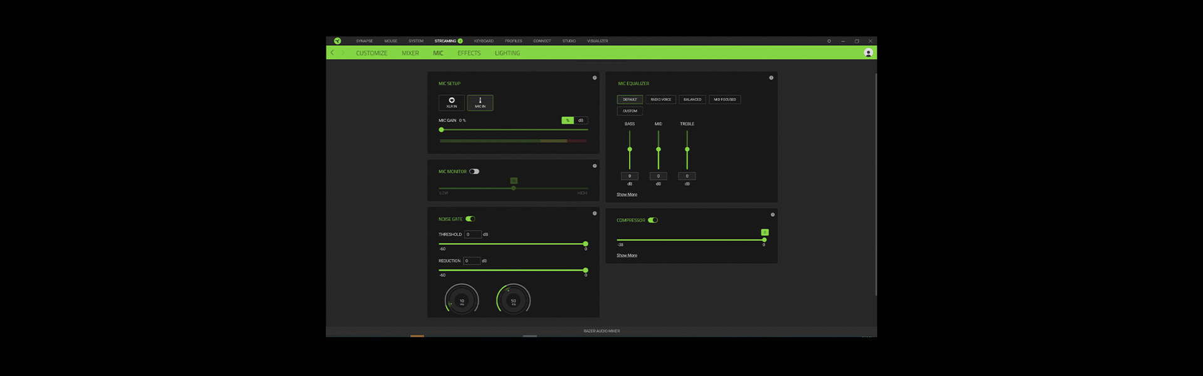The image size is (1203, 376).
Task: Open settings via the gear icon
Action: click(829, 41)
